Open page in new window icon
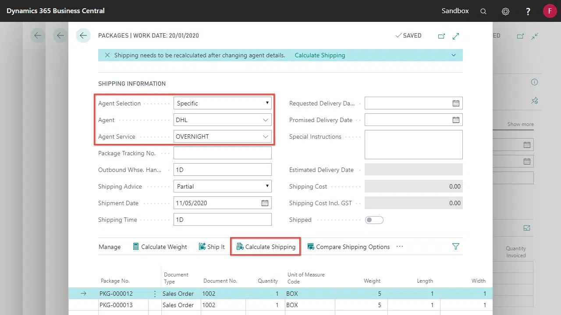 (441, 36)
